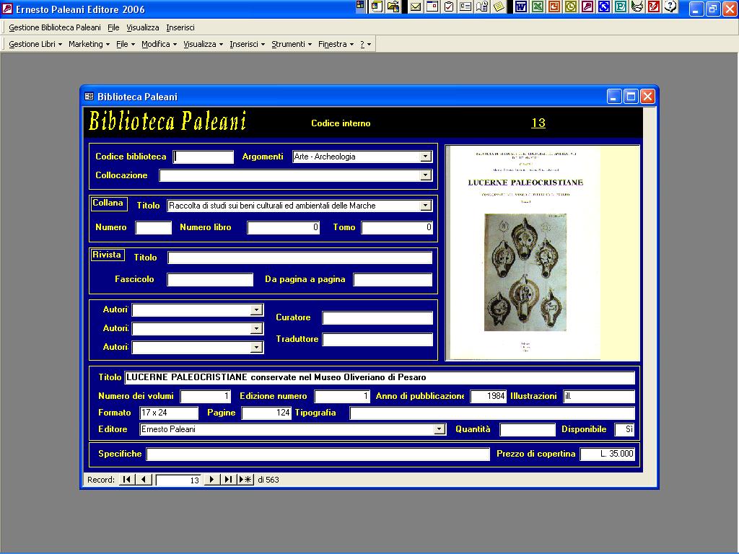Click the Collana label button
This screenshot has height=554, width=739.
tap(108, 203)
